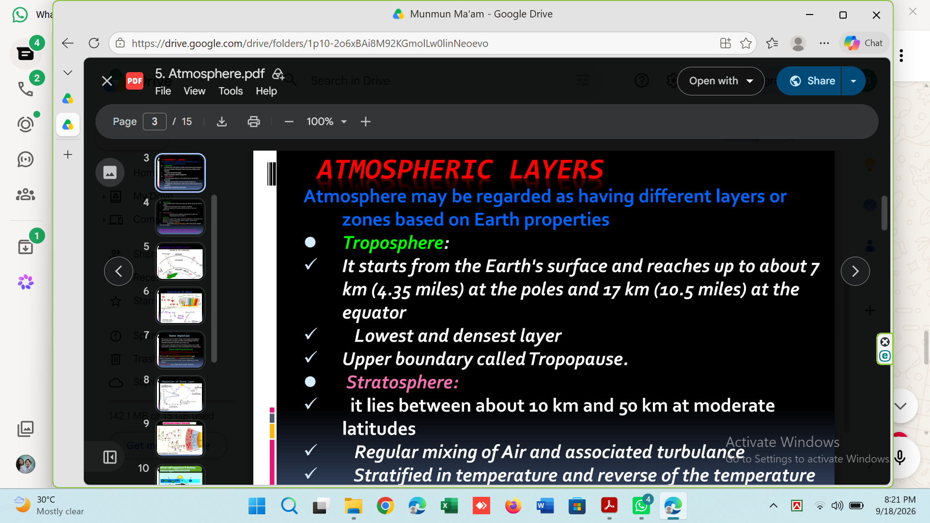Click the page number input field

(x=155, y=122)
